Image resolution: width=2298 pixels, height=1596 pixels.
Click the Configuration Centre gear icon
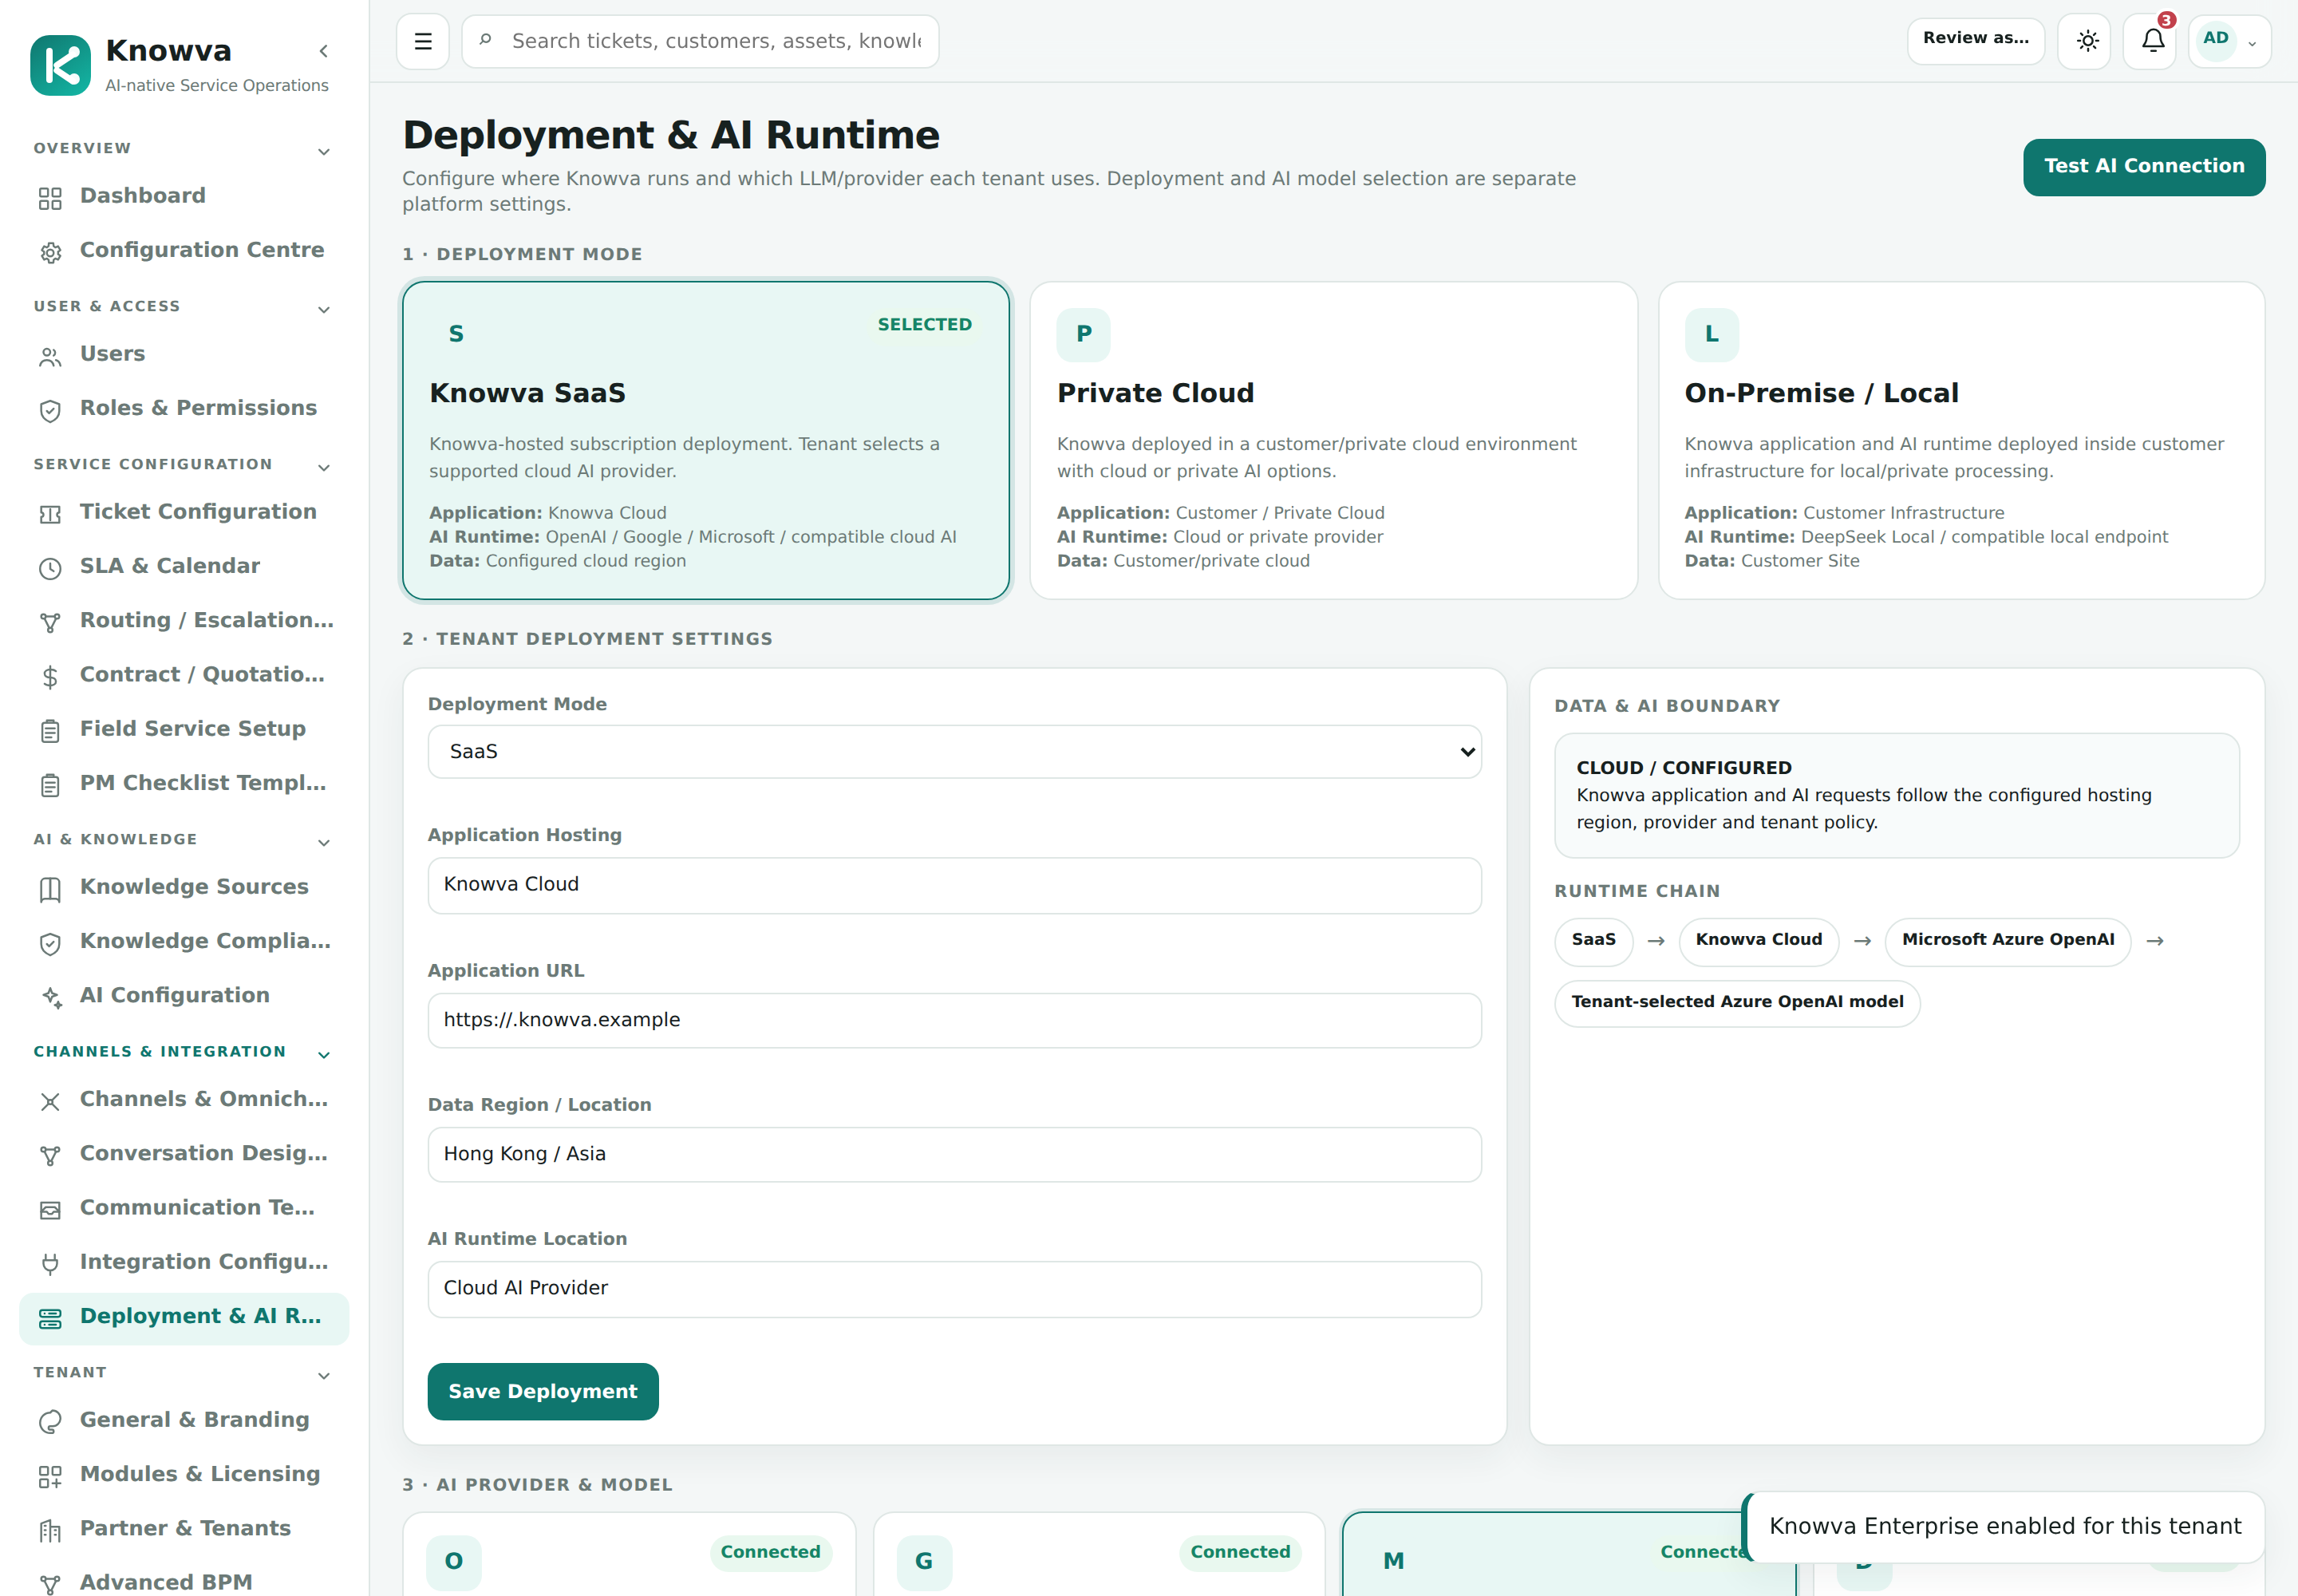pos(50,252)
